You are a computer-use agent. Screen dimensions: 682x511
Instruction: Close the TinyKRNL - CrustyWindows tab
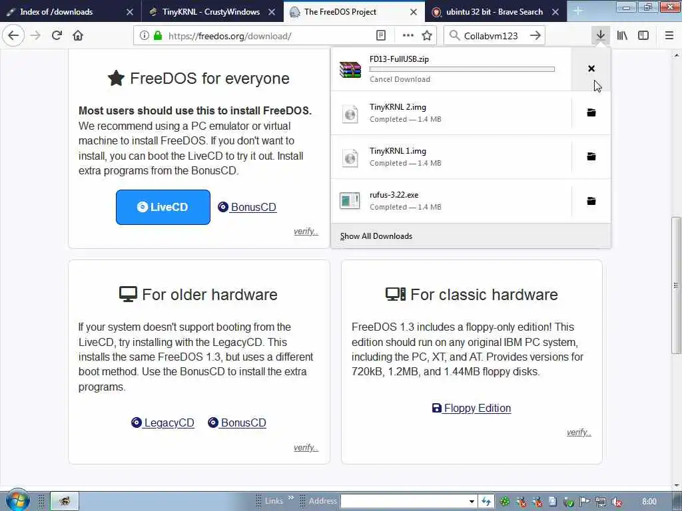pyautogui.click(x=272, y=12)
